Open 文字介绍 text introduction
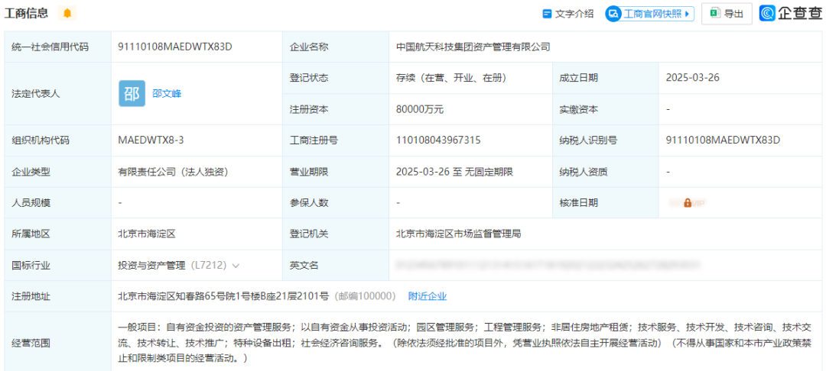This screenshot has height=371, width=826. pos(567,15)
